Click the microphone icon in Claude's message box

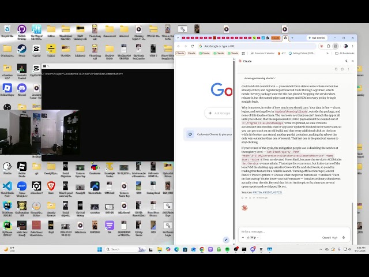click(344, 237)
